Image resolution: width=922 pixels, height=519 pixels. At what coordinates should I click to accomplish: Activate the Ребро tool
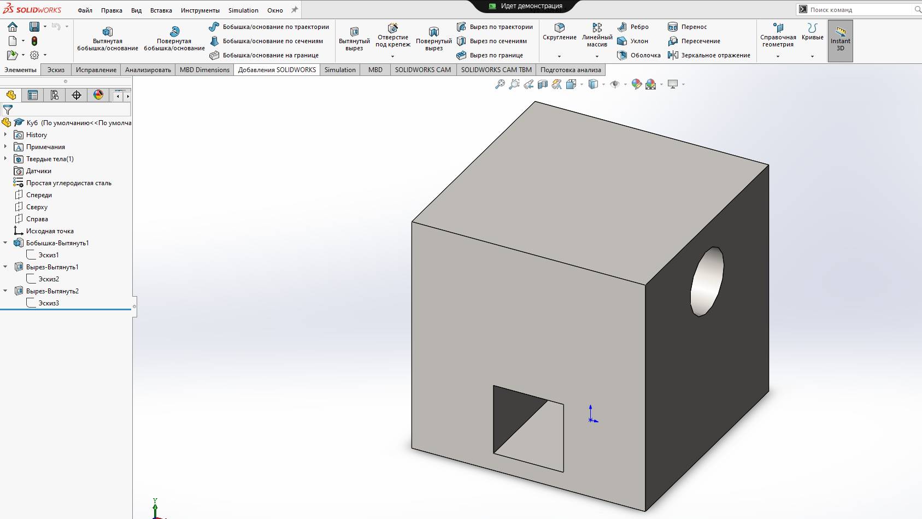click(x=636, y=26)
